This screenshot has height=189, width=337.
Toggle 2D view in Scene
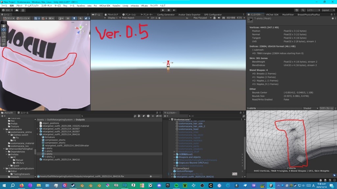point(68,18)
